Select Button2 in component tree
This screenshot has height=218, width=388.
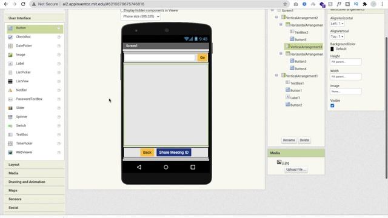coord(296,105)
